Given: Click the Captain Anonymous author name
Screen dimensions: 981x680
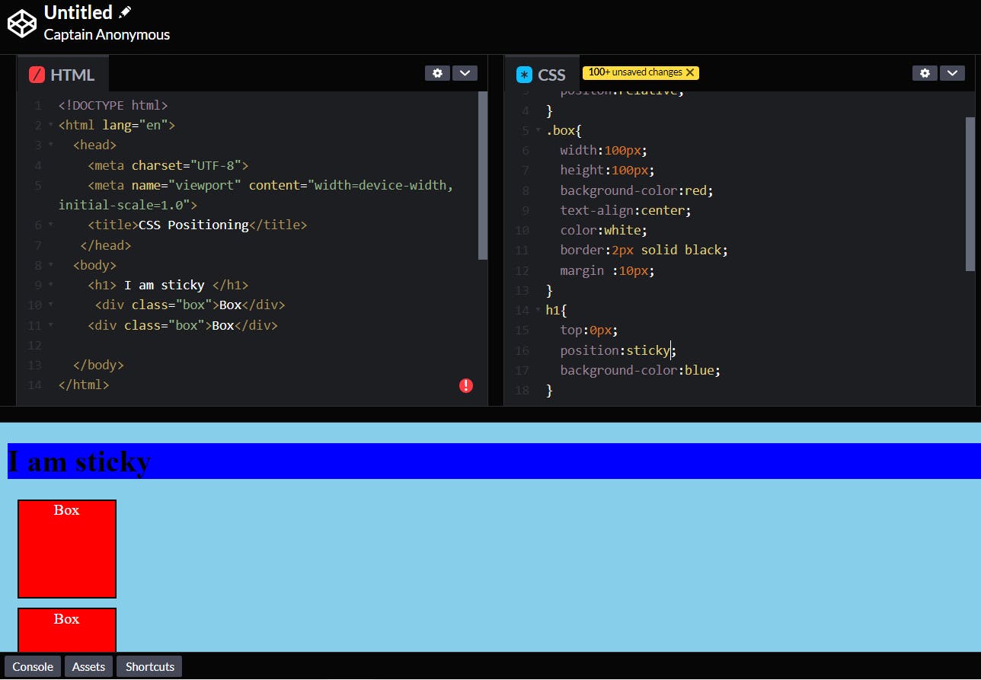Looking at the screenshot, I should pos(107,34).
